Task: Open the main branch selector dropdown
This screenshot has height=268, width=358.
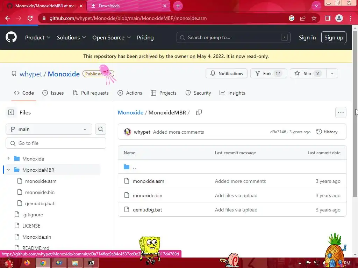Action: (49, 129)
